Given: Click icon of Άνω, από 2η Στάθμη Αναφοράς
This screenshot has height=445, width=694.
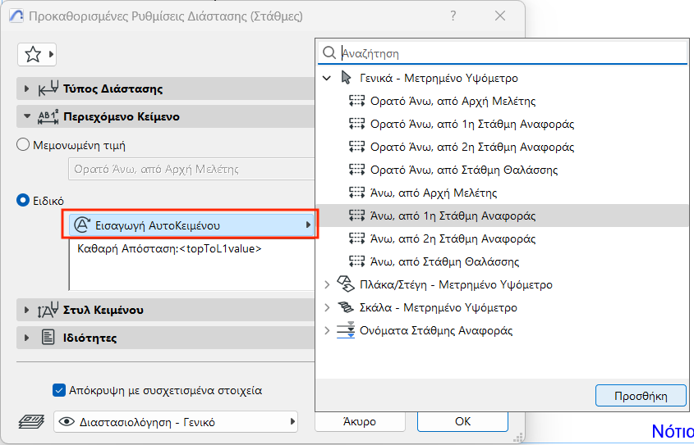Looking at the screenshot, I should tap(356, 238).
